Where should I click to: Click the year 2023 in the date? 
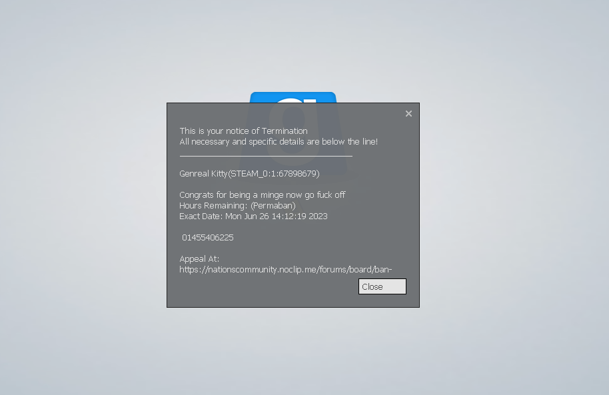coord(318,216)
